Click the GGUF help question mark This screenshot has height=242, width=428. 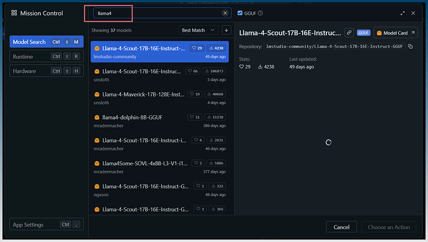[261, 13]
